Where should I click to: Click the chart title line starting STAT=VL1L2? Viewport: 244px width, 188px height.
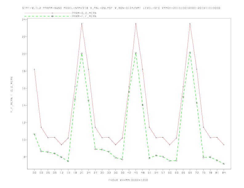click(x=121, y=8)
